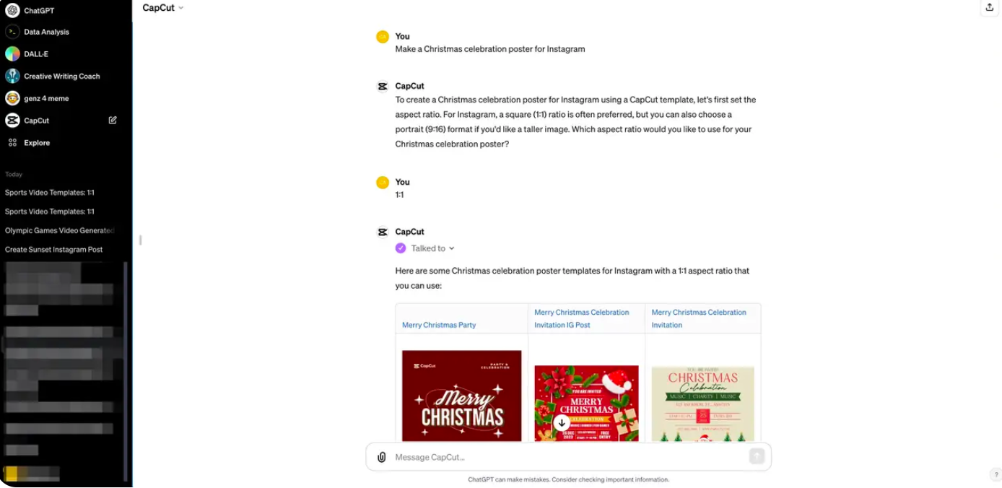This screenshot has height=488, width=1002.
Task: Start a new chat with the CapCut edit icon
Action: pos(113,121)
